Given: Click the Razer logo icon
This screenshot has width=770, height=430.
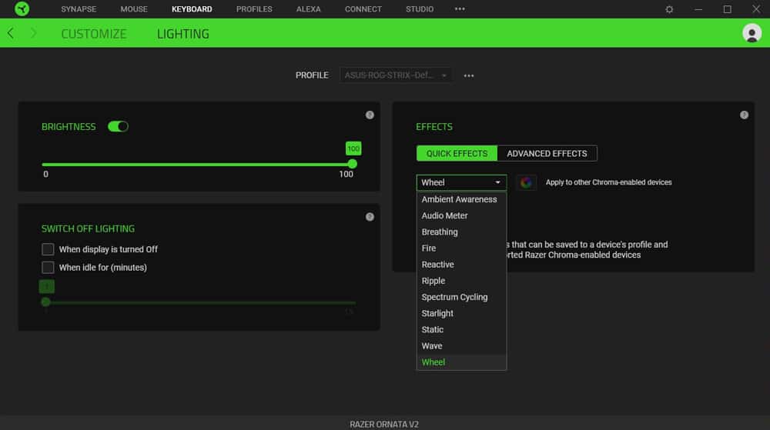Looking at the screenshot, I should (x=22, y=9).
